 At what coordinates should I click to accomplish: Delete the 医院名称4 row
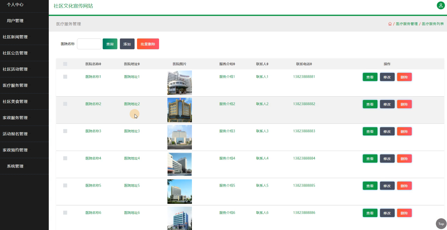click(x=404, y=159)
